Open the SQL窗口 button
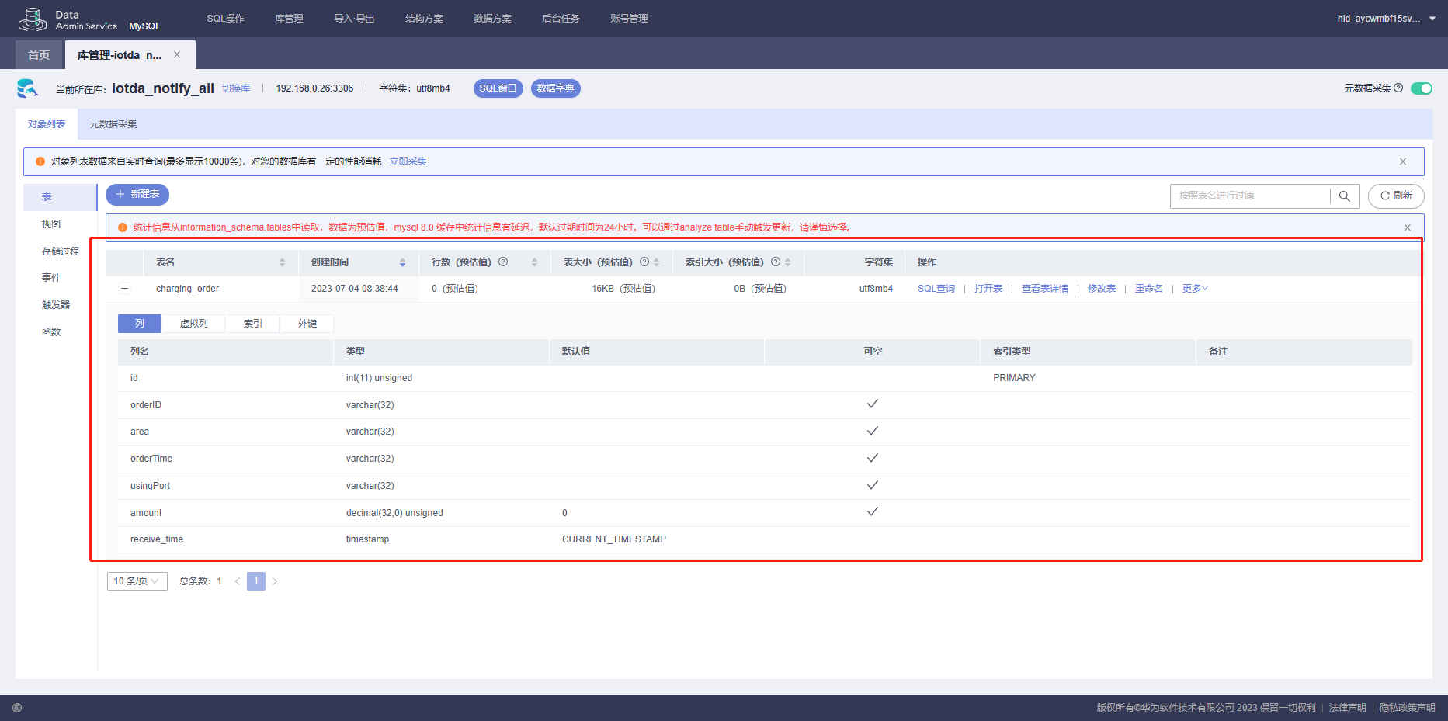The height and width of the screenshot is (721, 1448). click(498, 88)
